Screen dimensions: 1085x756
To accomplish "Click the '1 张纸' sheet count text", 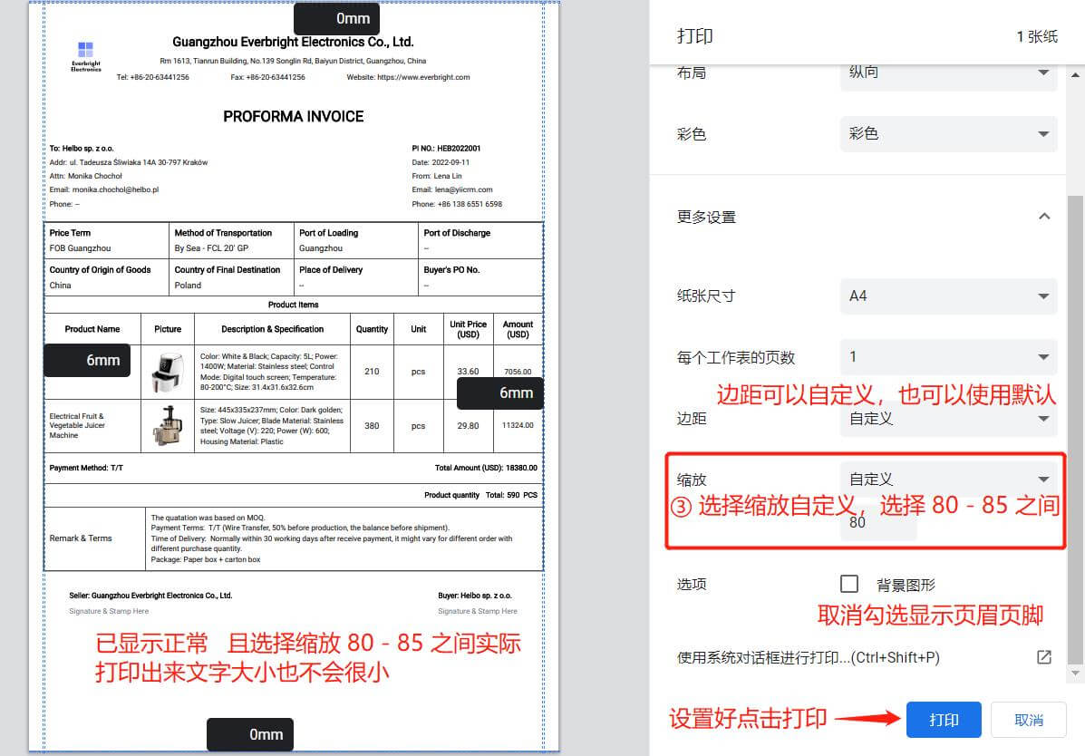I will point(1037,36).
